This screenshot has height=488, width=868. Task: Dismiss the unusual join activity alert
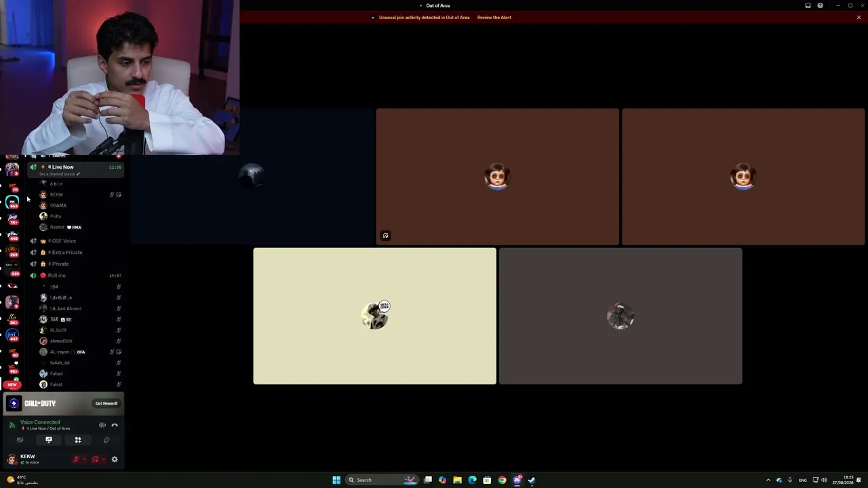pyautogui.click(x=859, y=18)
